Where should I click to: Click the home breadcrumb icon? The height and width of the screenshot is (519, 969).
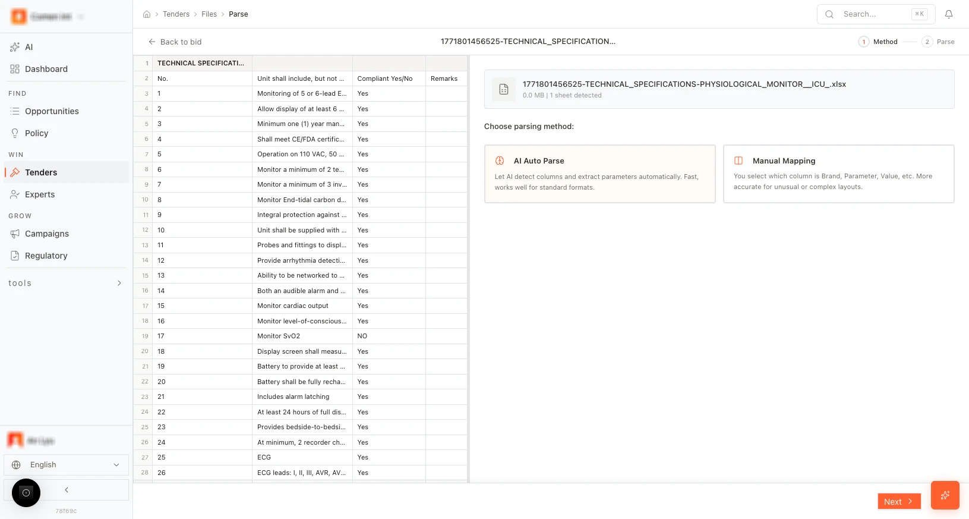(147, 14)
